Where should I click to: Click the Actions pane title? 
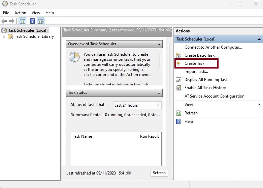tap(183, 31)
